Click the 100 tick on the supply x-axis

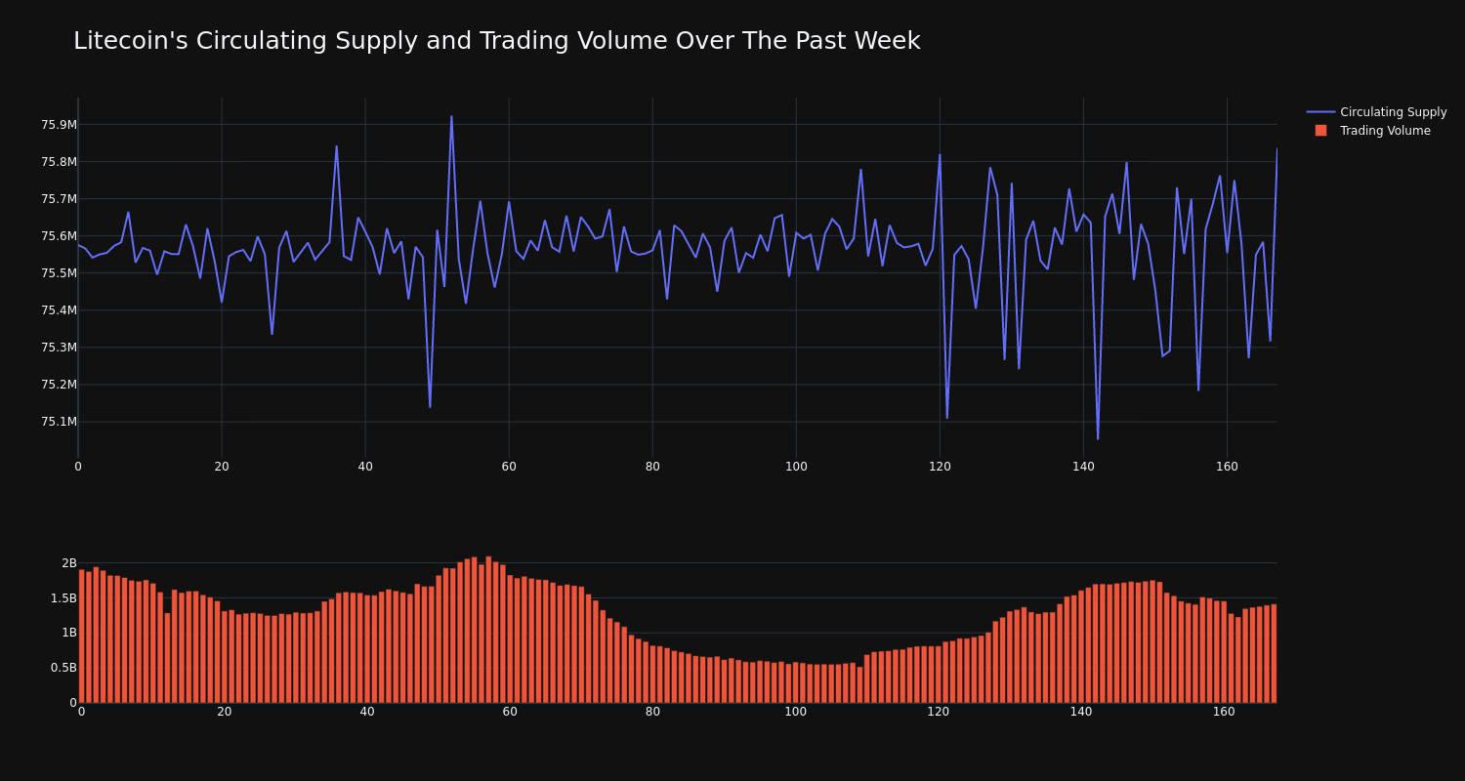(x=796, y=467)
